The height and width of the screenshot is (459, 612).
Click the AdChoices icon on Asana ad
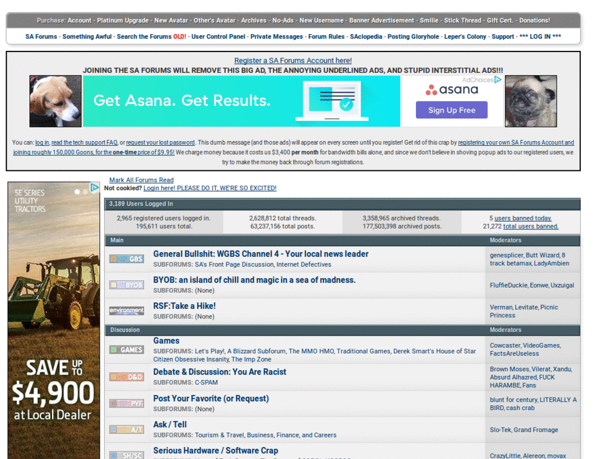tap(498, 79)
